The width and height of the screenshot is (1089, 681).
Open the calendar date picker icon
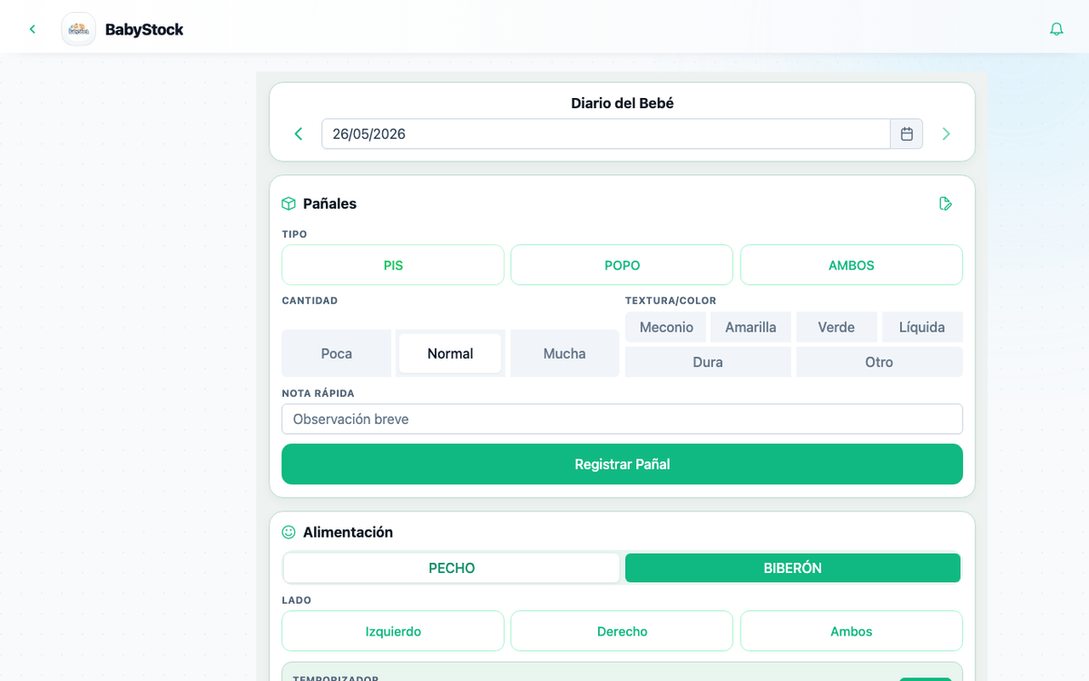pyautogui.click(x=907, y=134)
